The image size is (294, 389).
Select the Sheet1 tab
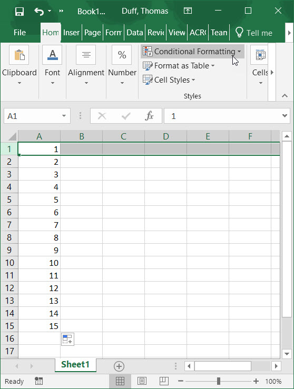(x=75, y=364)
